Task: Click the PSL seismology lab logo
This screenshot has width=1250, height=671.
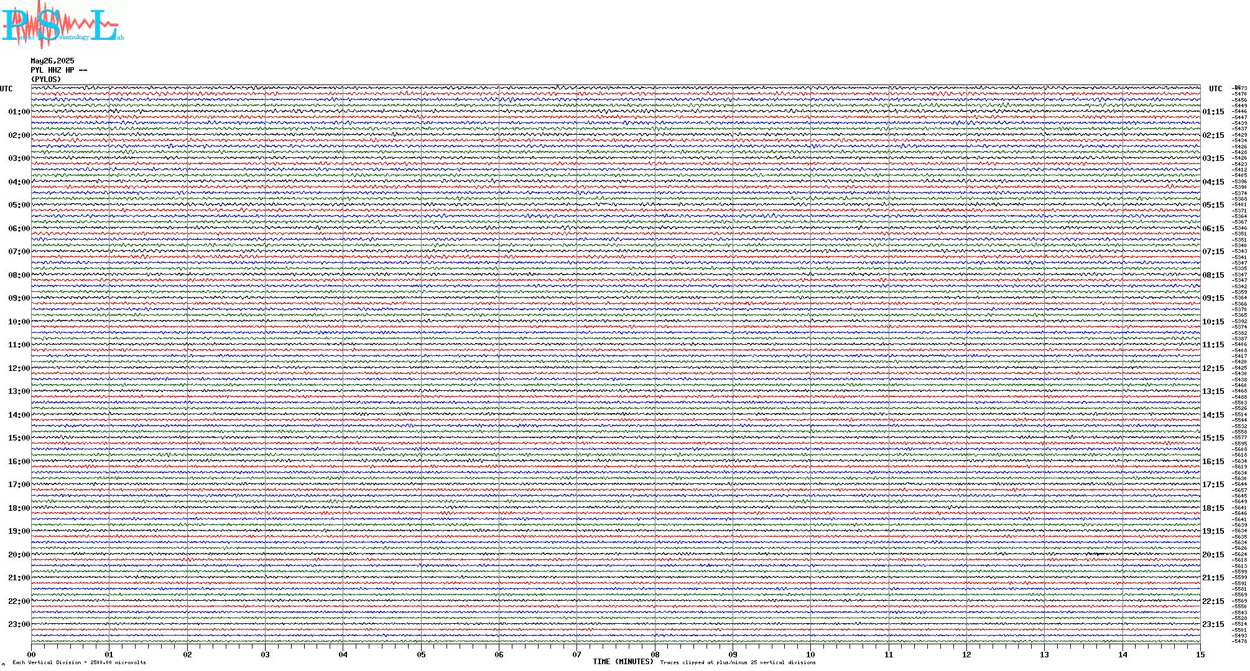Action: pyautogui.click(x=62, y=25)
